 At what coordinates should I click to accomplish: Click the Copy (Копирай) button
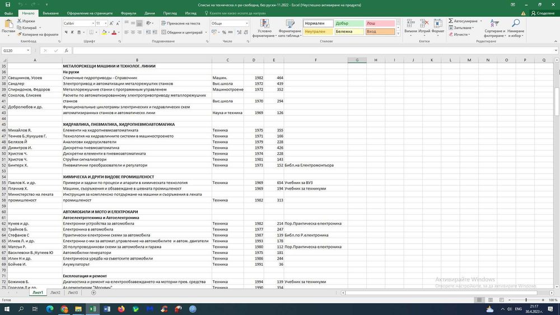(x=27, y=28)
